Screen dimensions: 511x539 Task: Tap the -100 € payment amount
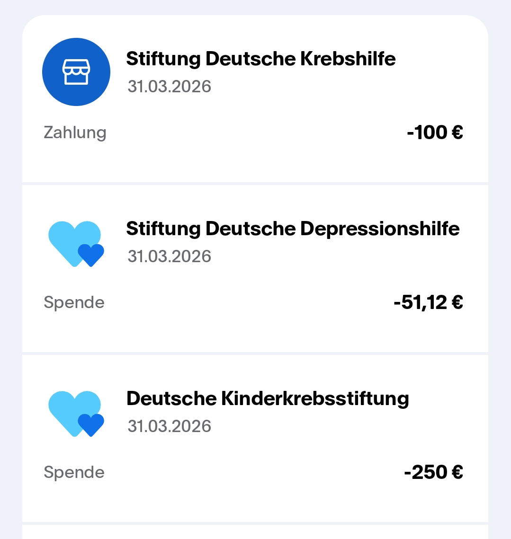point(434,133)
